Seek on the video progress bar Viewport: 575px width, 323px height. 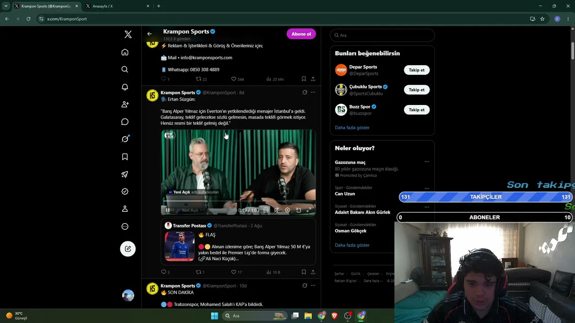coord(238,201)
